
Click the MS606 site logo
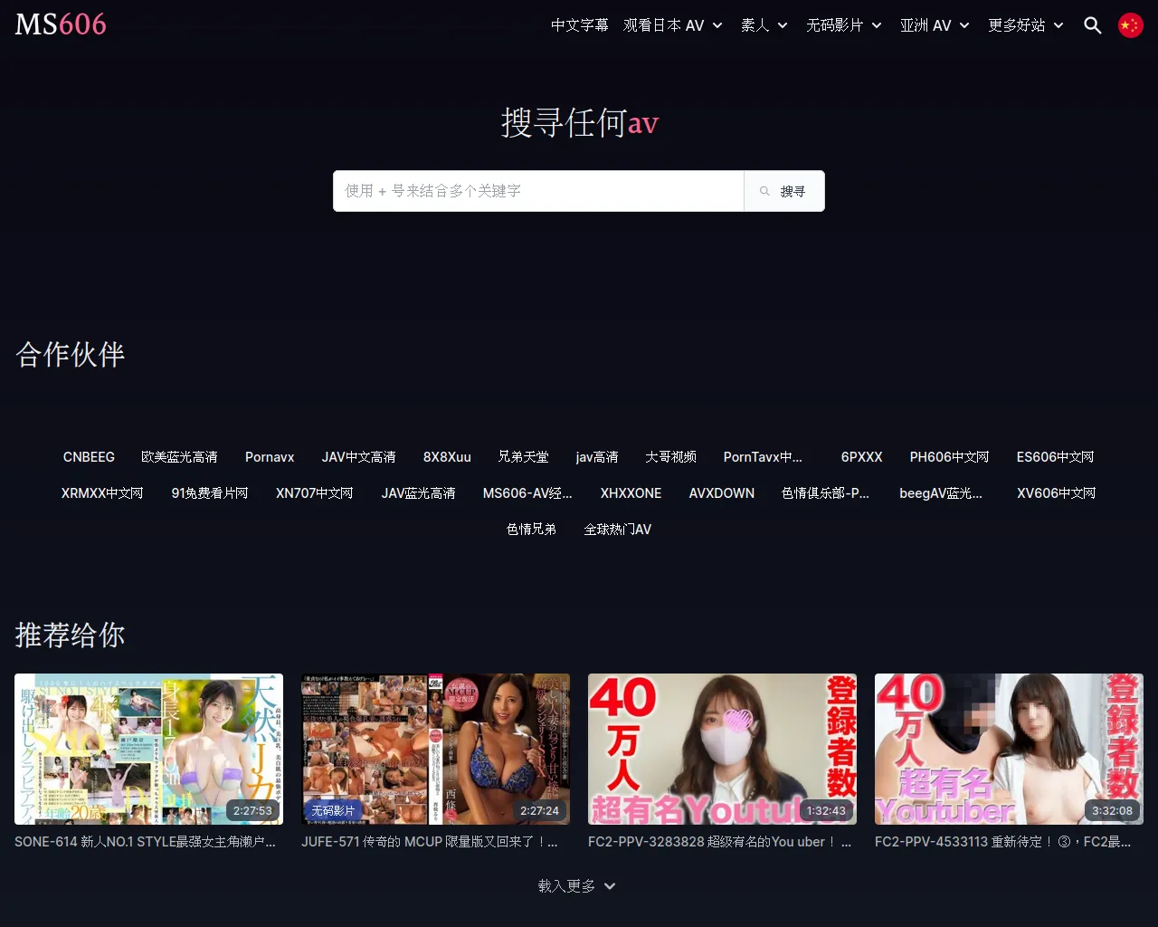[61, 24]
